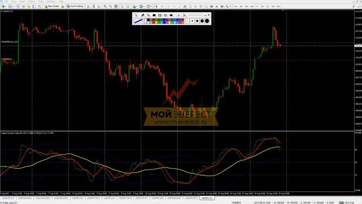Switch timeframe to W1
This screenshot has width=362, height=204.
(273, 6)
